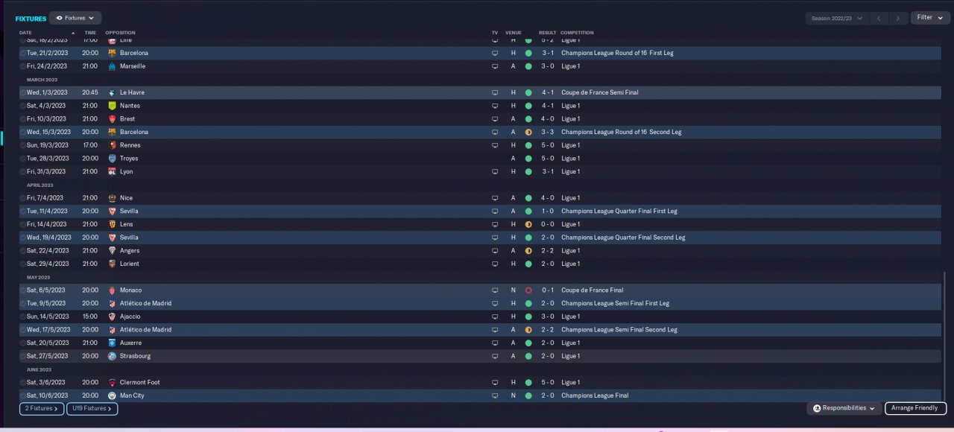Go to the previous season arrow
Image resolution: width=954 pixels, height=432 pixels.
tap(880, 18)
